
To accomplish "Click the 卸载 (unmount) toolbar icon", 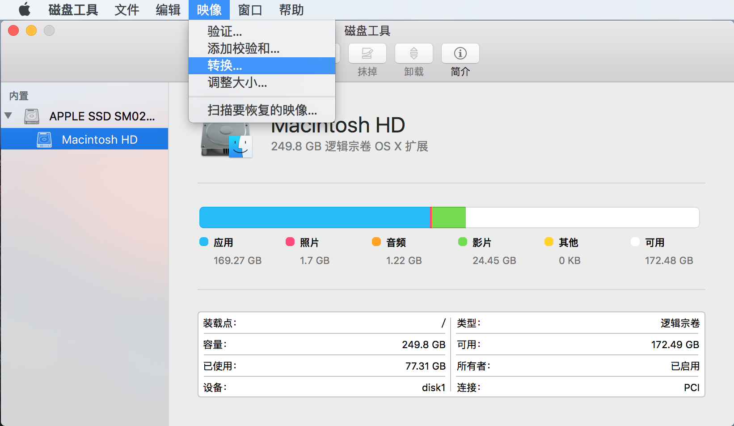I will tap(414, 54).
